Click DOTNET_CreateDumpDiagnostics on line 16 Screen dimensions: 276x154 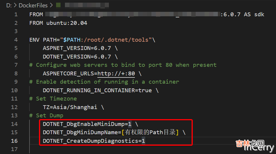[x=90, y=141]
